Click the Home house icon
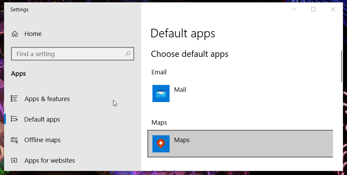This screenshot has height=175, width=347. point(15,34)
